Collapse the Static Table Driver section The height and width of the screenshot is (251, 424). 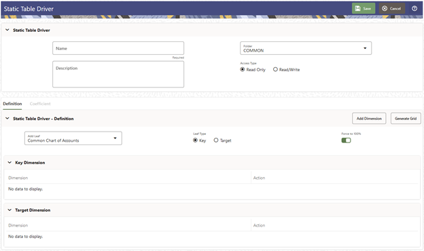pyautogui.click(x=7, y=30)
